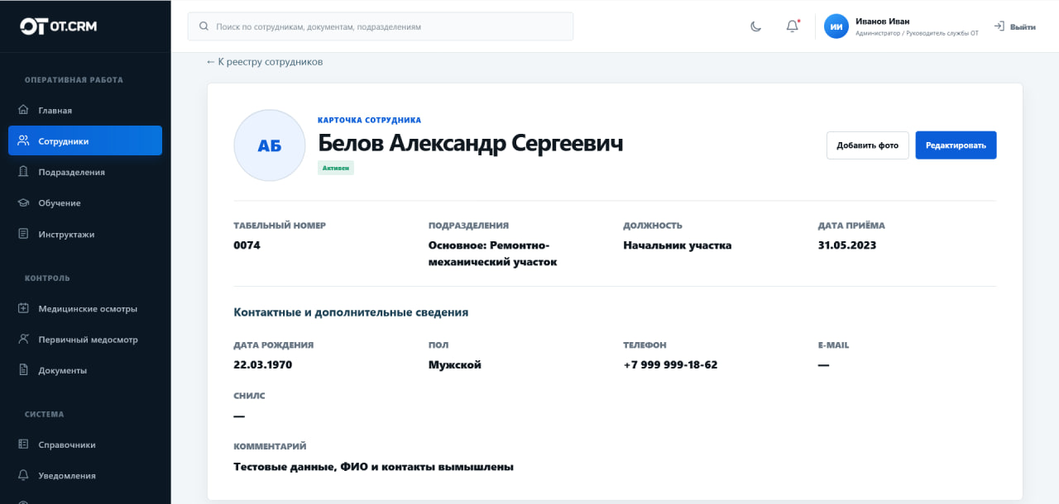This screenshot has height=504, width=1059.
Task: Go back via К реестру сотрудников link
Action: point(264,62)
